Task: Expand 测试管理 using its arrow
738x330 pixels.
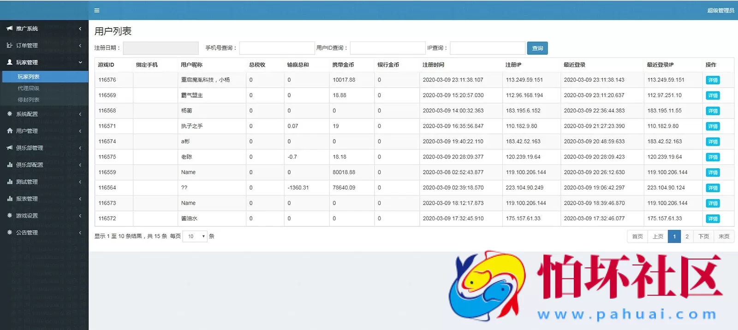Action: pyautogui.click(x=80, y=182)
